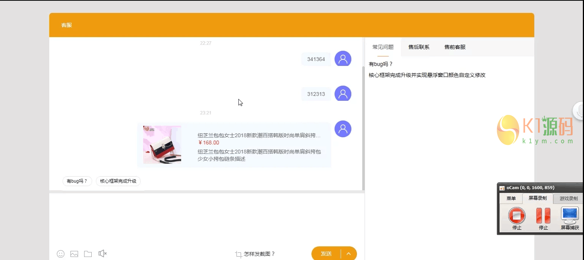Click the user avatar beside message 341364

[x=343, y=59]
